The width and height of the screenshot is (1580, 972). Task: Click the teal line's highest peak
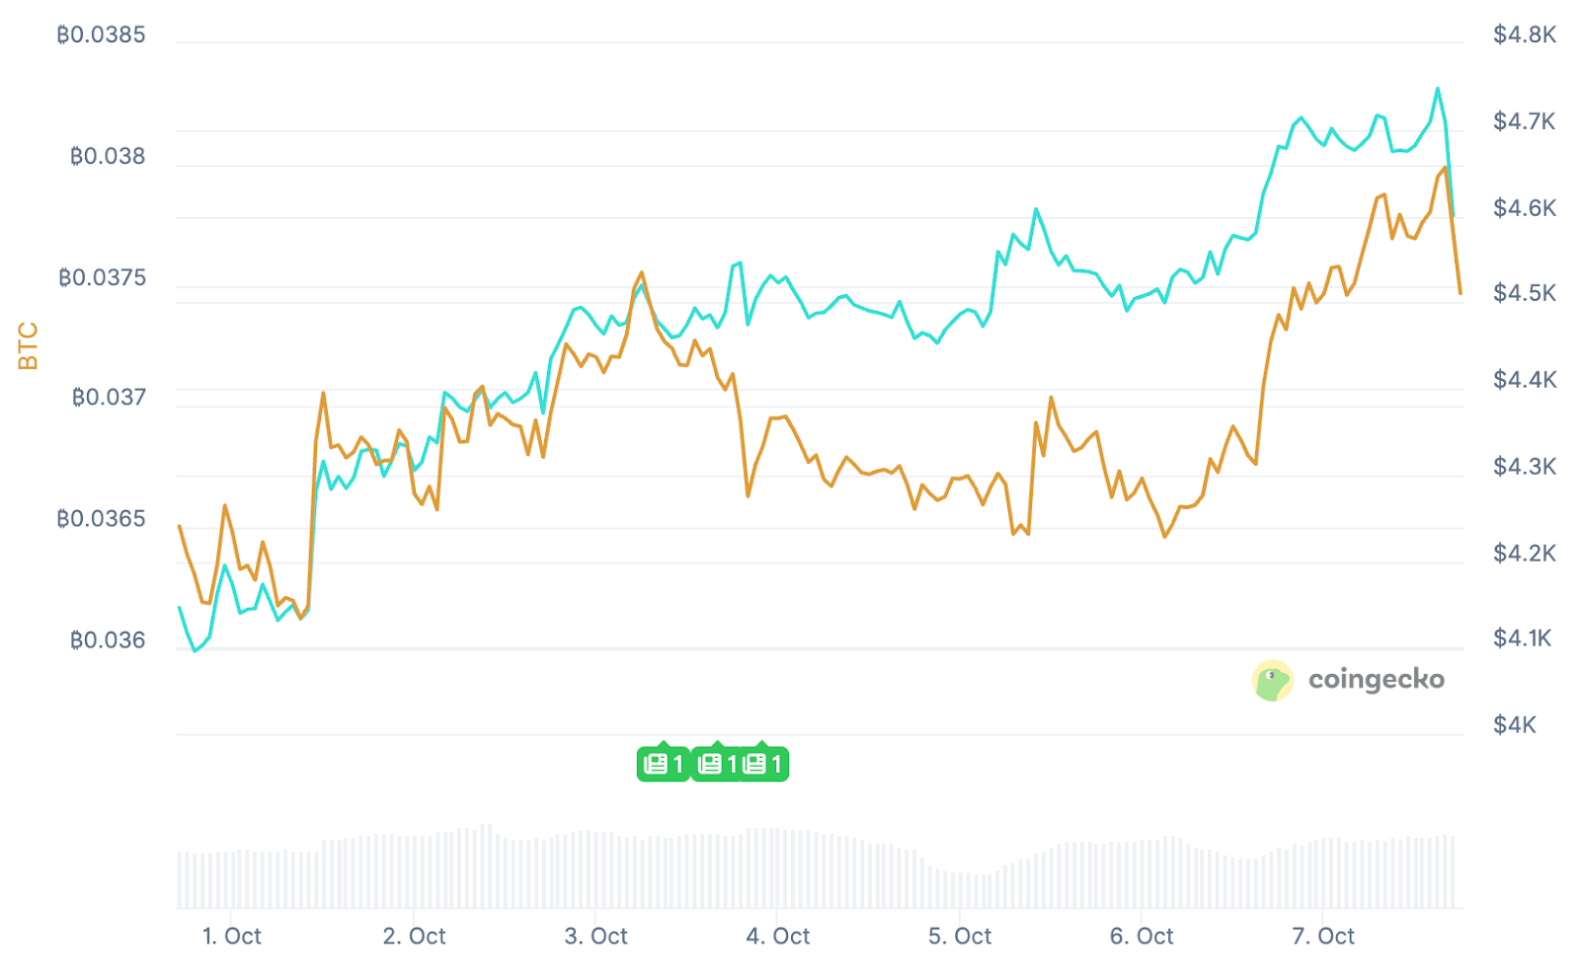pyautogui.click(x=1437, y=89)
